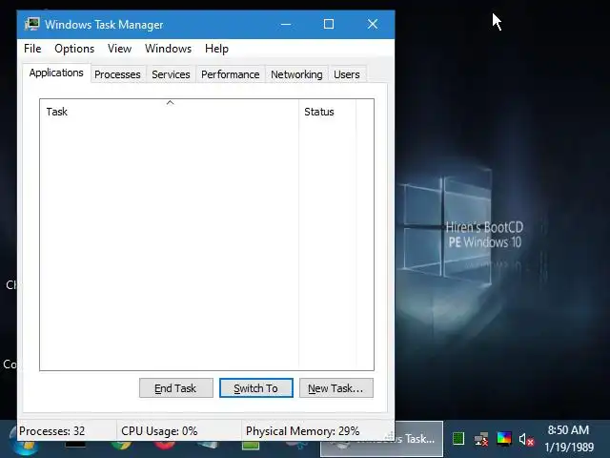Switch to the Processes tab

pyautogui.click(x=117, y=74)
